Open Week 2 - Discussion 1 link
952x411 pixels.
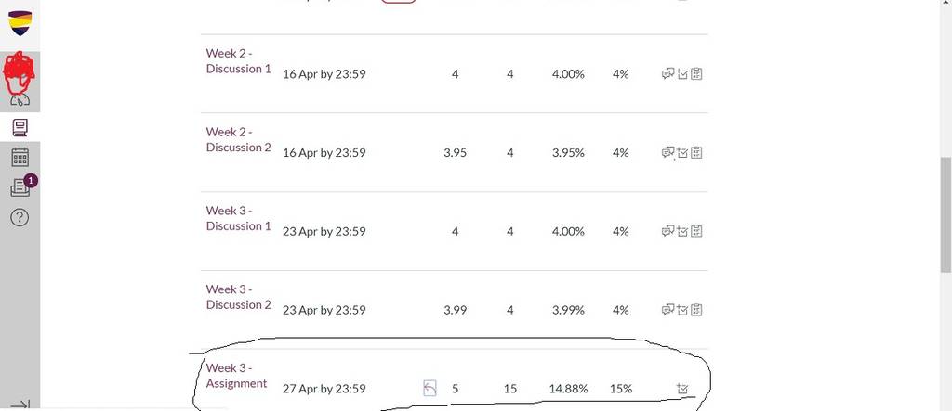tap(239, 60)
